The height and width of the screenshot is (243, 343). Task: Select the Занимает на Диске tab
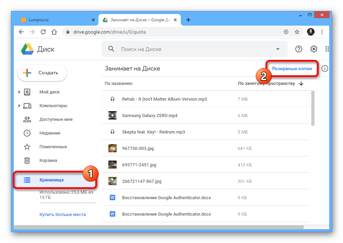click(140, 20)
